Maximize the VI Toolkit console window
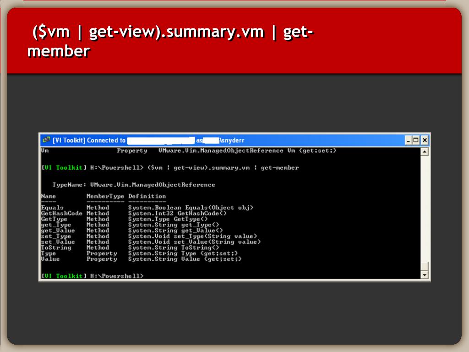The height and width of the screenshot is (352, 469). pos(416,140)
